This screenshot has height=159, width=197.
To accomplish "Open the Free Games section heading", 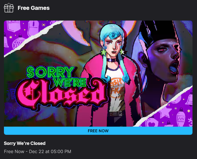I will (x=33, y=8).
